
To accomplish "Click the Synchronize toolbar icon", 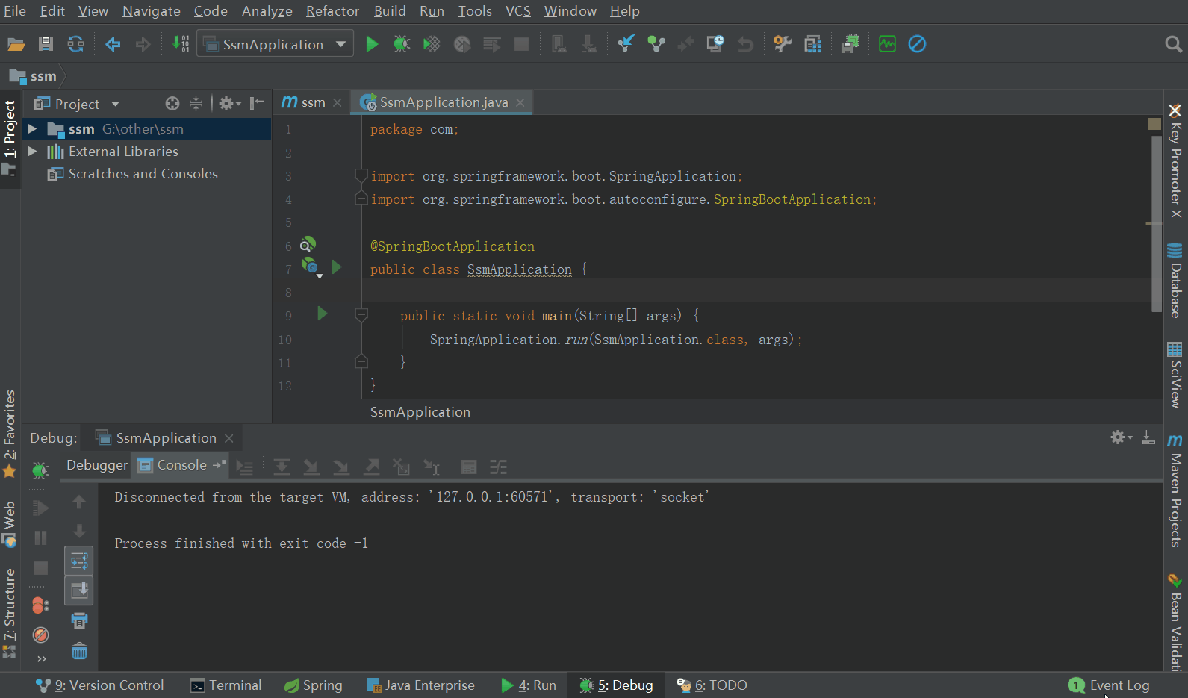I will (75, 44).
